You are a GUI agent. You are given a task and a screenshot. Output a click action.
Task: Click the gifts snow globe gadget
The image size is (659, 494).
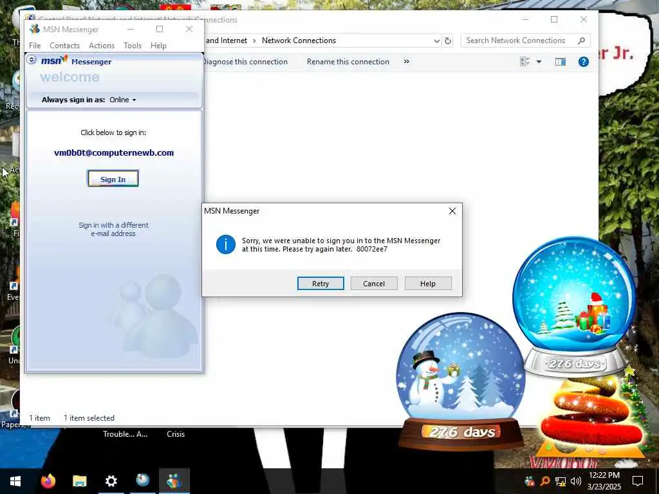click(575, 306)
